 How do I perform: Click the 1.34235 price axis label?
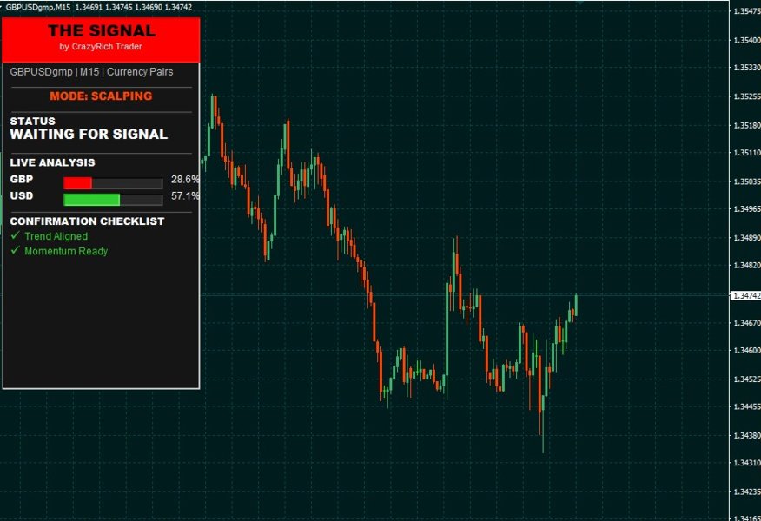coord(747,491)
